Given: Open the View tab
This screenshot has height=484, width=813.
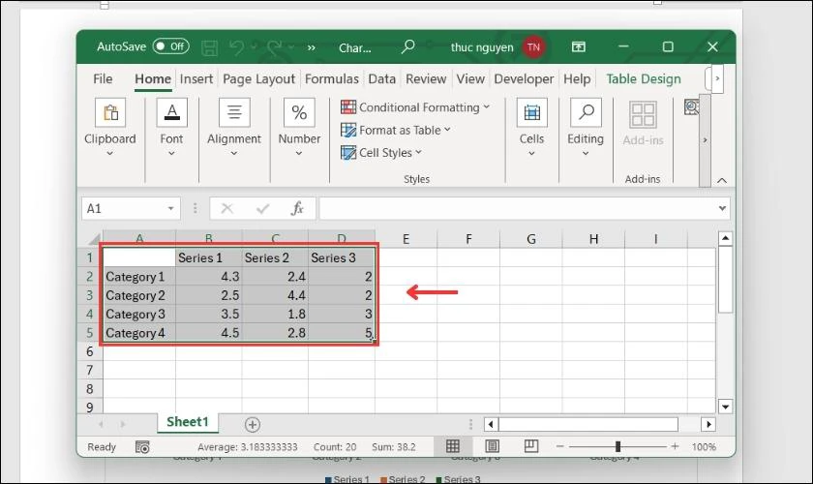Looking at the screenshot, I should [x=470, y=78].
